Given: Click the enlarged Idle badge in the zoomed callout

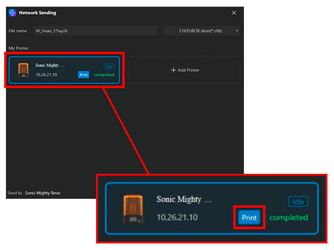Looking at the screenshot, I should (x=298, y=202).
